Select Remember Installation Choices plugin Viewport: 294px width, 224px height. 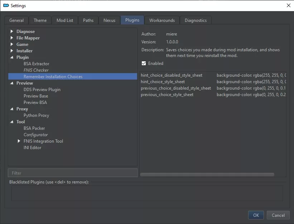pyautogui.click(x=73, y=77)
